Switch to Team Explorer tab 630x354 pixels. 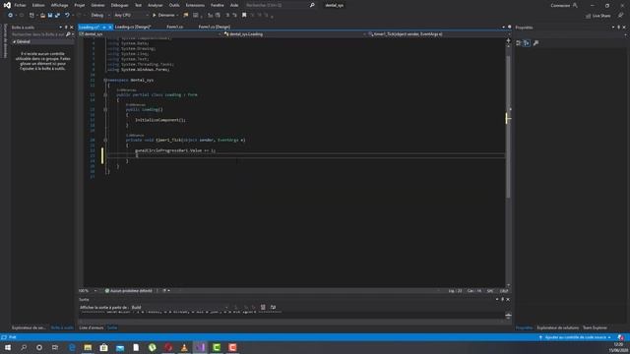[595, 327]
